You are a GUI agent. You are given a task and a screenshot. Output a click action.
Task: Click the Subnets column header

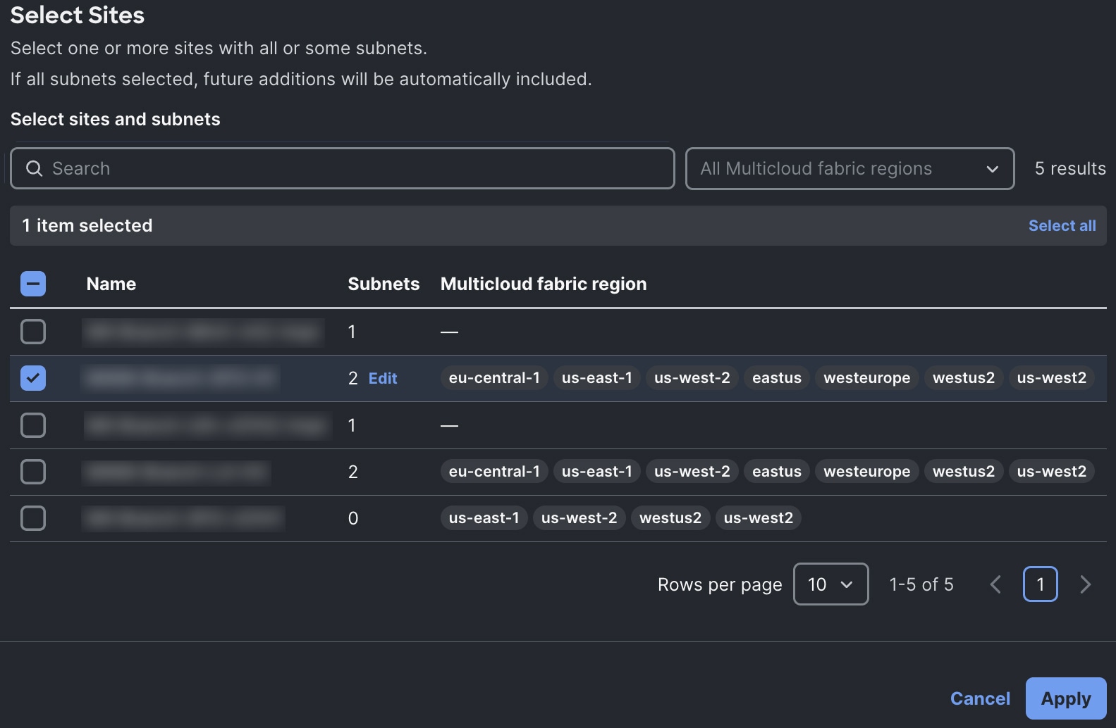tap(384, 284)
